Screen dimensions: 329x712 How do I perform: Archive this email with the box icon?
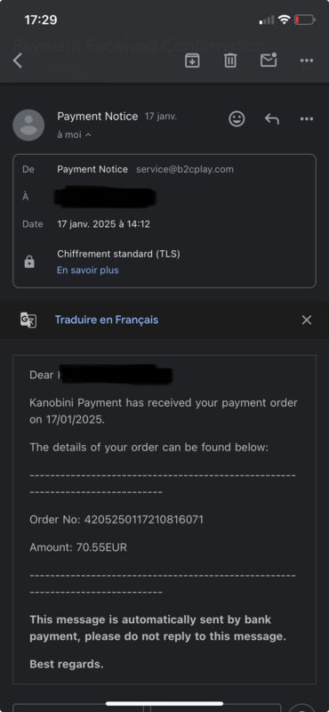pos(192,60)
